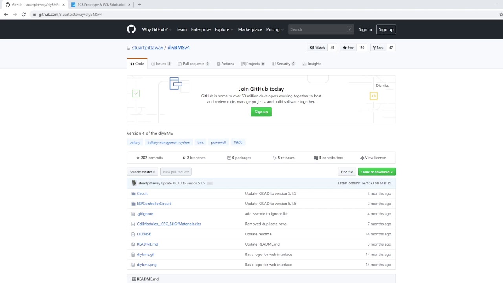
Task: Click the LICENSE file icon
Action: [x=133, y=234]
